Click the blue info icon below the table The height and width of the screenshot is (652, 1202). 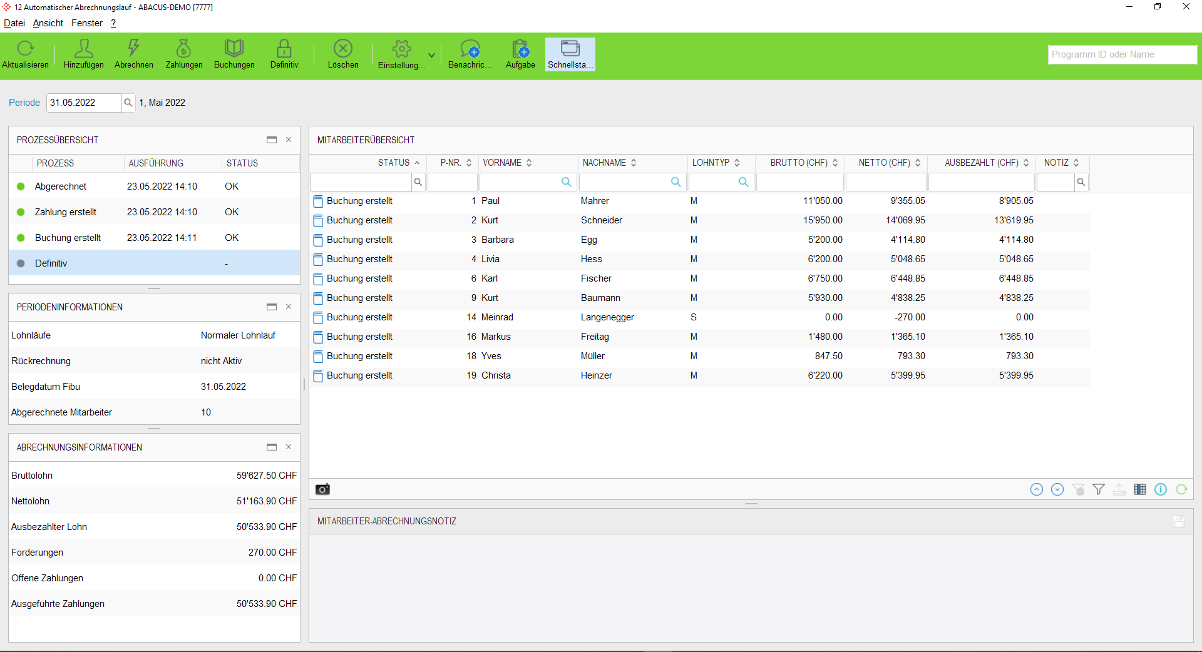(x=1161, y=489)
